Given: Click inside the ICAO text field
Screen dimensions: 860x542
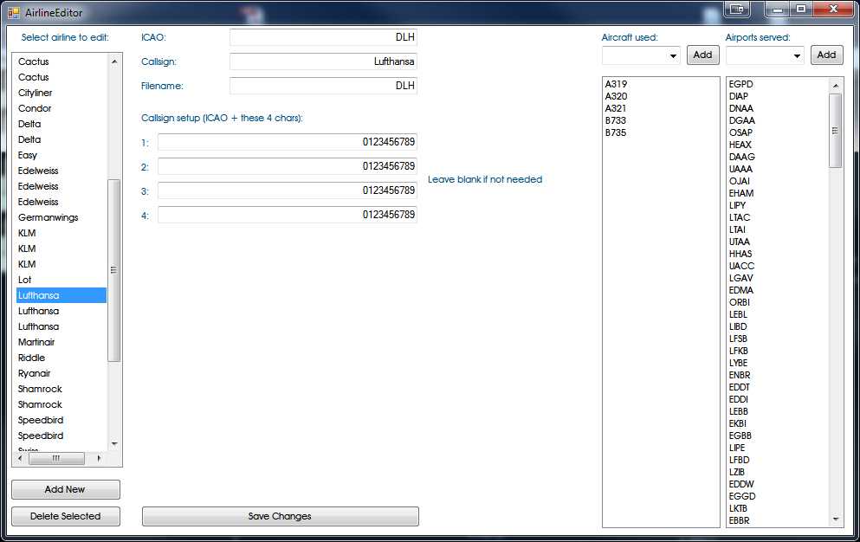Looking at the screenshot, I should click(322, 37).
